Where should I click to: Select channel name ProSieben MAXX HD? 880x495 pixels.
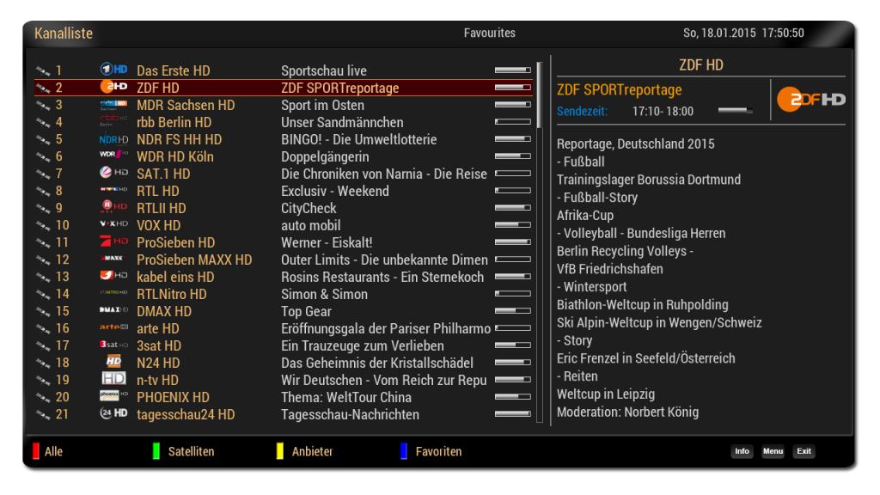[194, 260]
